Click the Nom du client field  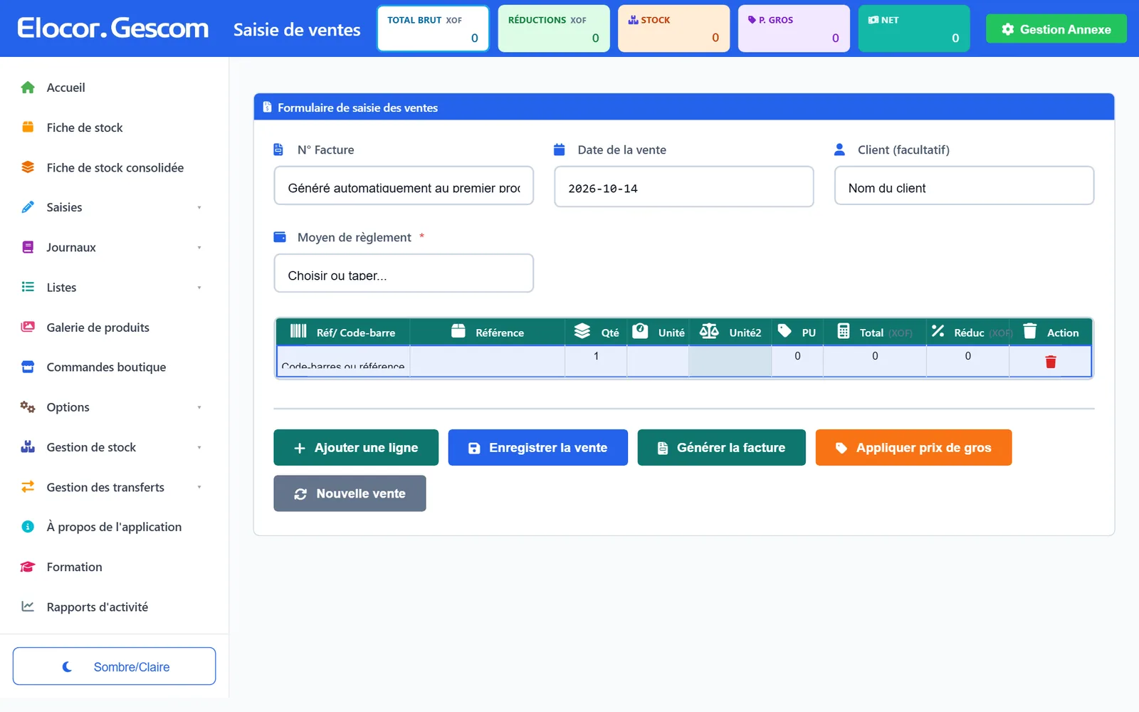964,186
